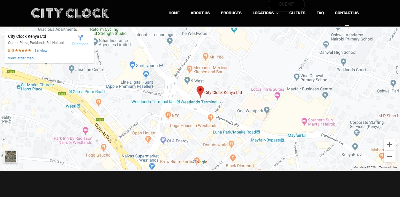Click the View larger map link
Viewport: 400px width, 197px height.
(21, 58)
